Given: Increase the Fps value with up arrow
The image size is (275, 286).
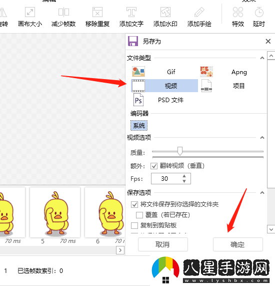Looking at the screenshot, I should [x=184, y=176].
